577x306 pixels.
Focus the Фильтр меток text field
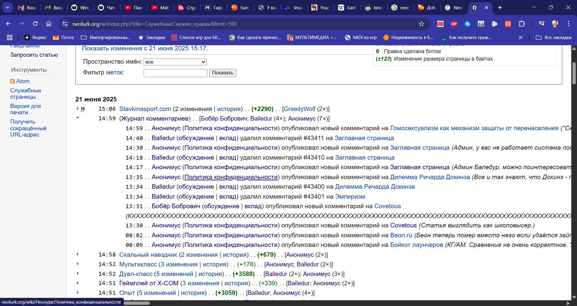(175, 73)
